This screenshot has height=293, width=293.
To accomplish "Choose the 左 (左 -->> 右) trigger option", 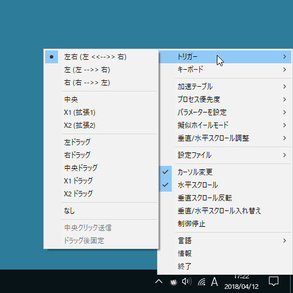I will coord(101,70).
